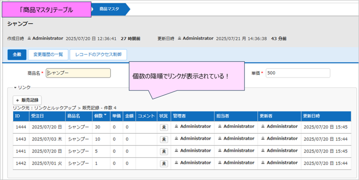Sort by the 担当者 column header
The image size is (359, 180).
click(x=236, y=116)
